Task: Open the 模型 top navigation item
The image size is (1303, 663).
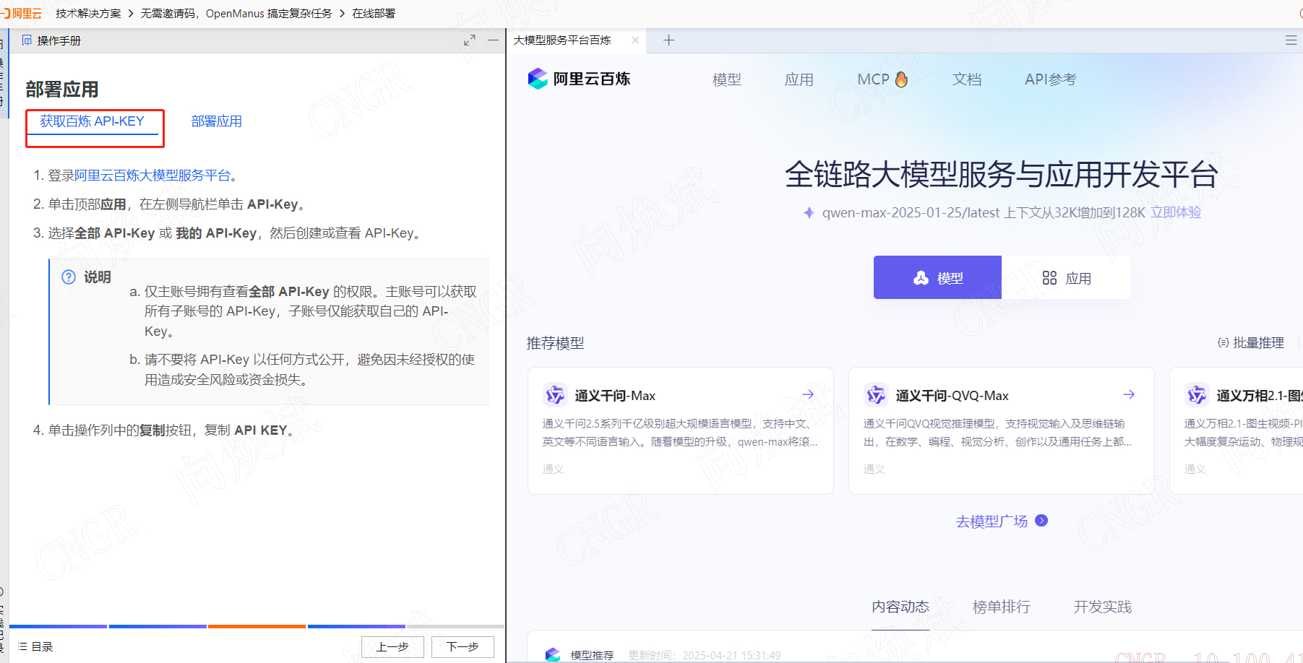Action: (727, 79)
